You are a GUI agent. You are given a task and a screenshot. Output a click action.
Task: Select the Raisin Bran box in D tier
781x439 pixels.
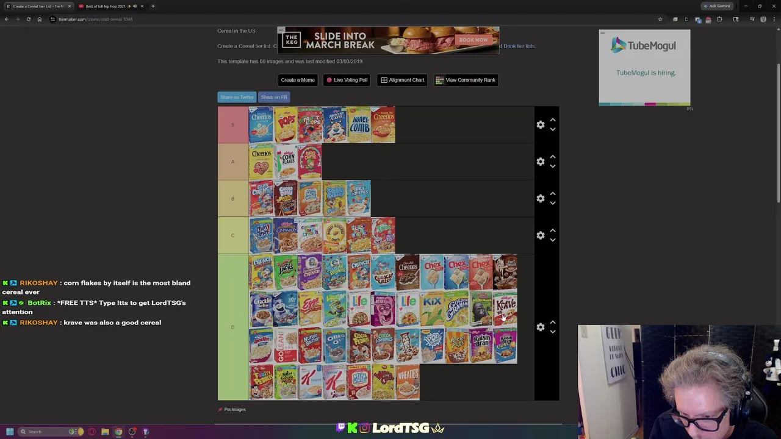click(480, 346)
